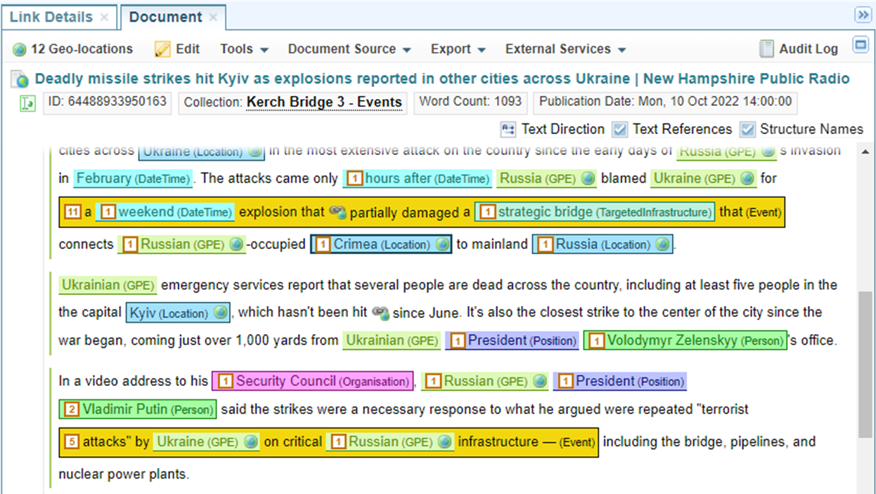
Task: Click globe icon on Ukraine for entity
Action: [747, 179]
